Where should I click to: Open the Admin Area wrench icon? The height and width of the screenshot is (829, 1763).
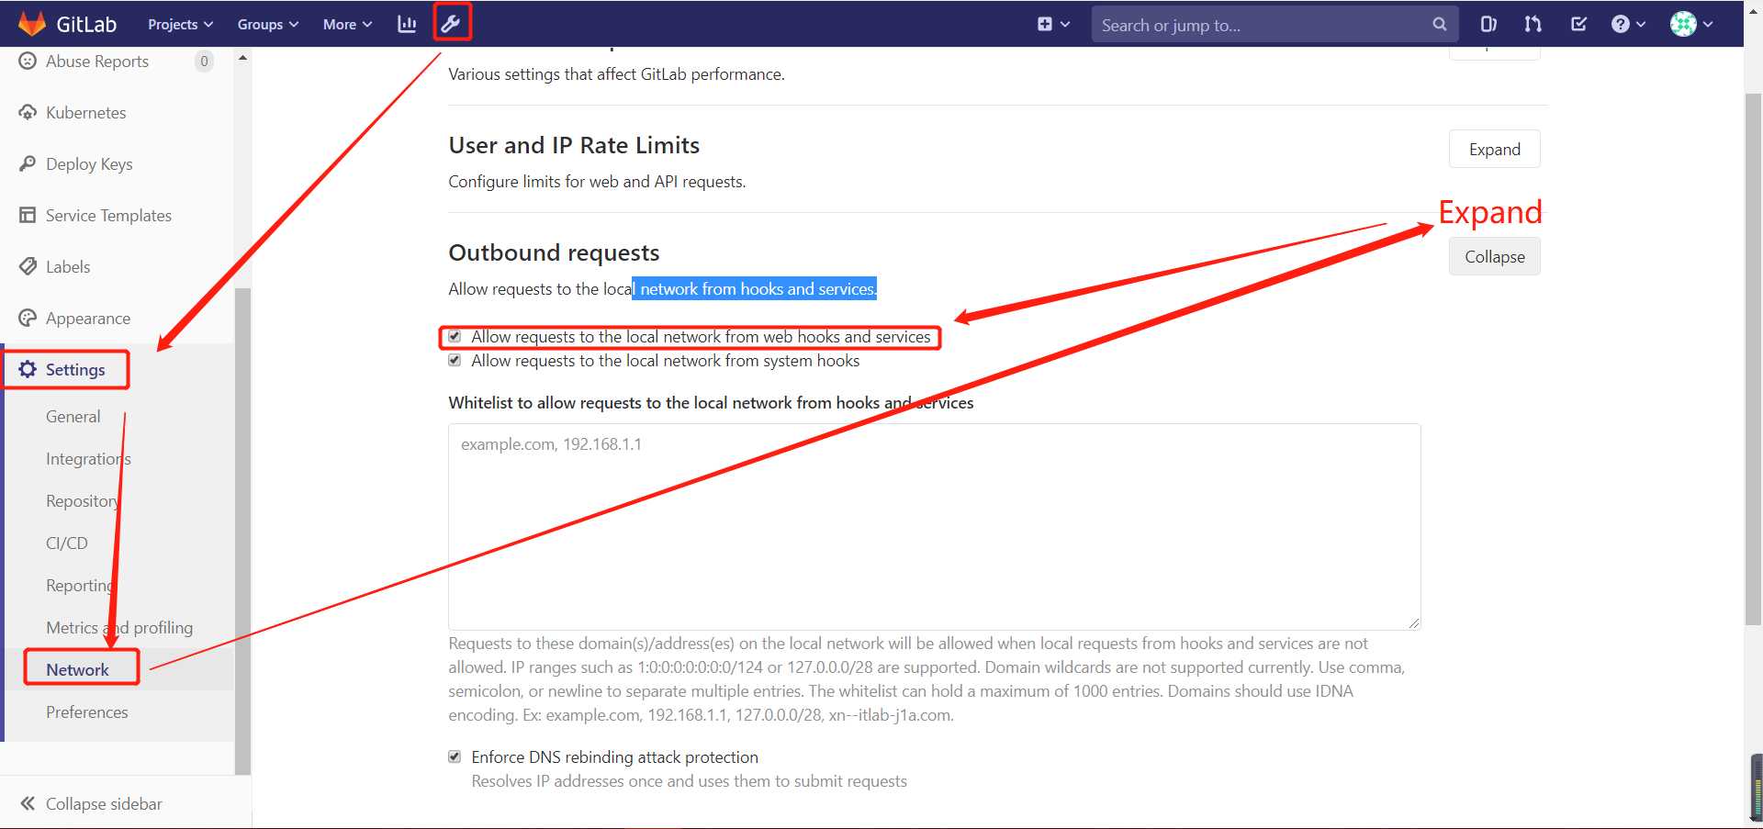(451, 24)
